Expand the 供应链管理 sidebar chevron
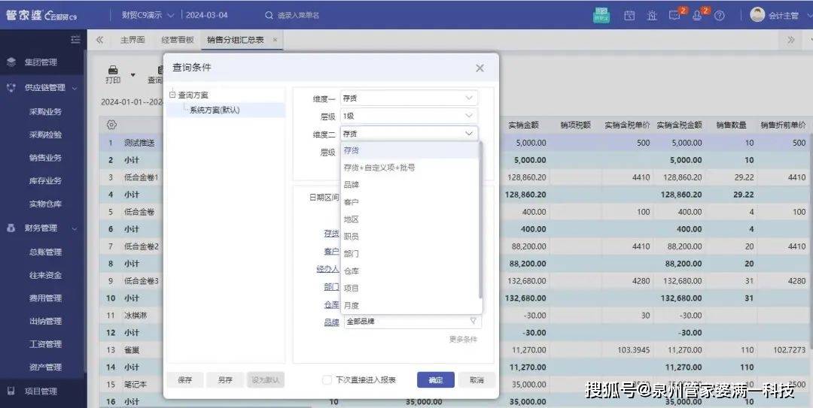The image size is (813, 408). pos(75,88)
